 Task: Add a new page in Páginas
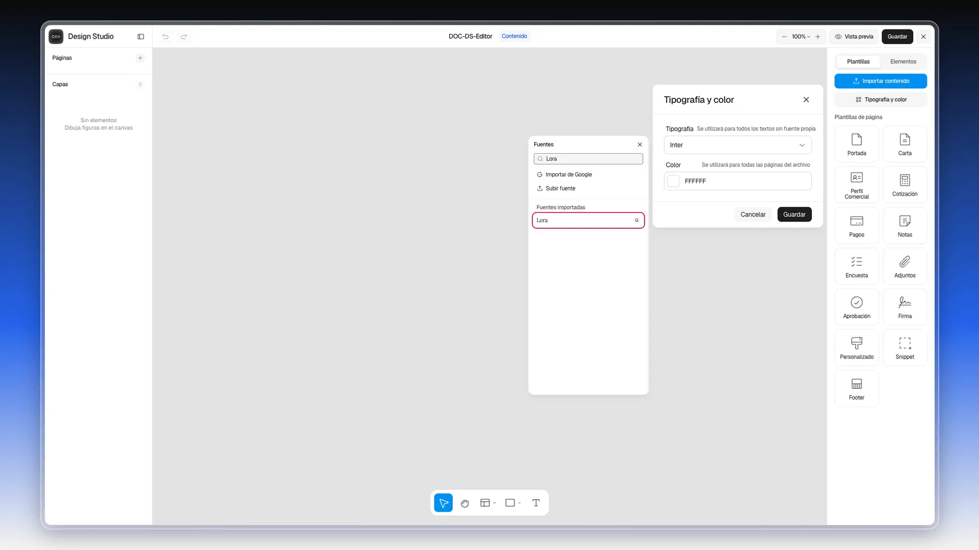140,58
